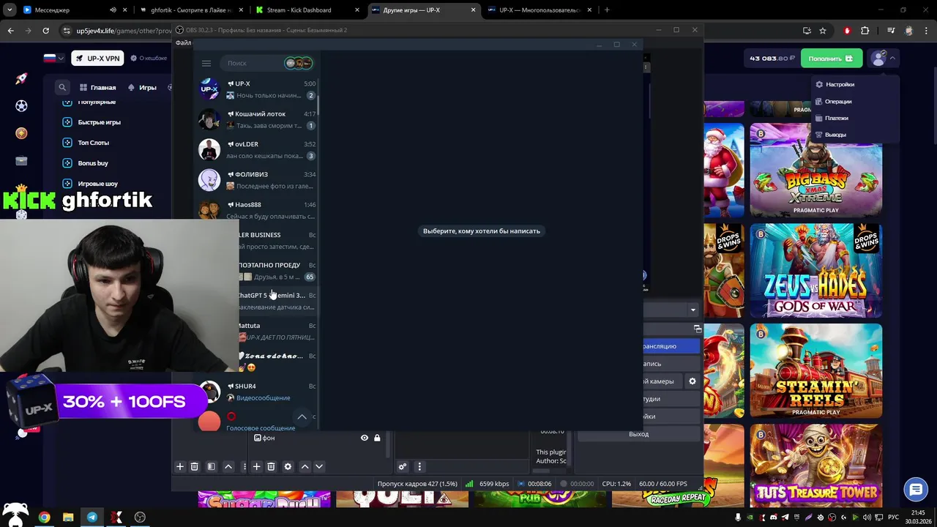Click the UP-X VPN button
The height and width of the screenshot is (527, 937).
point(98,59)
